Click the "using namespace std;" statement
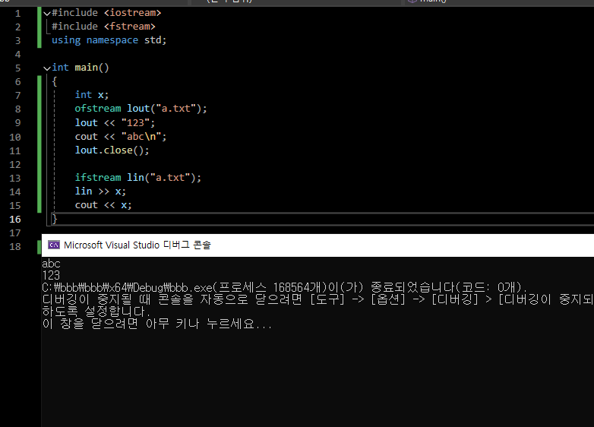 click(x=109, y=40)
